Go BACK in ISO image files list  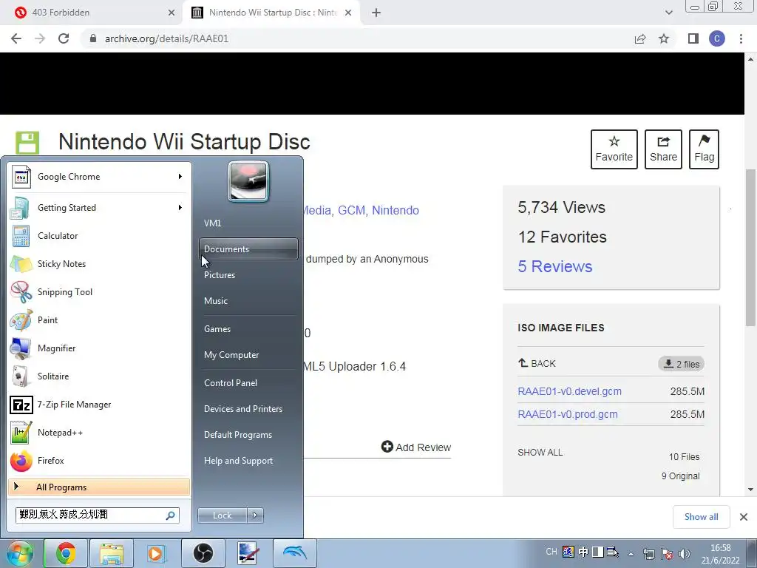coord(537,363)
